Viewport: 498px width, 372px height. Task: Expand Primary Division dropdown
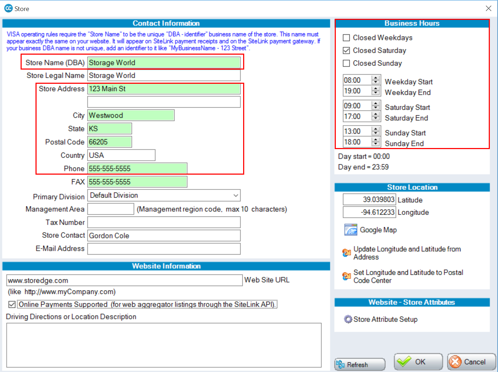(236, 196)
